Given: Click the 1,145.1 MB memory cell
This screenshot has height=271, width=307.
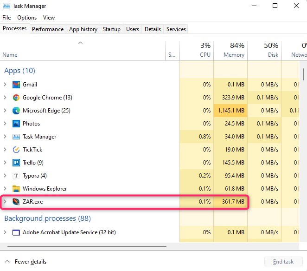Looking at the screenshot, I should [x=230, y=111].
